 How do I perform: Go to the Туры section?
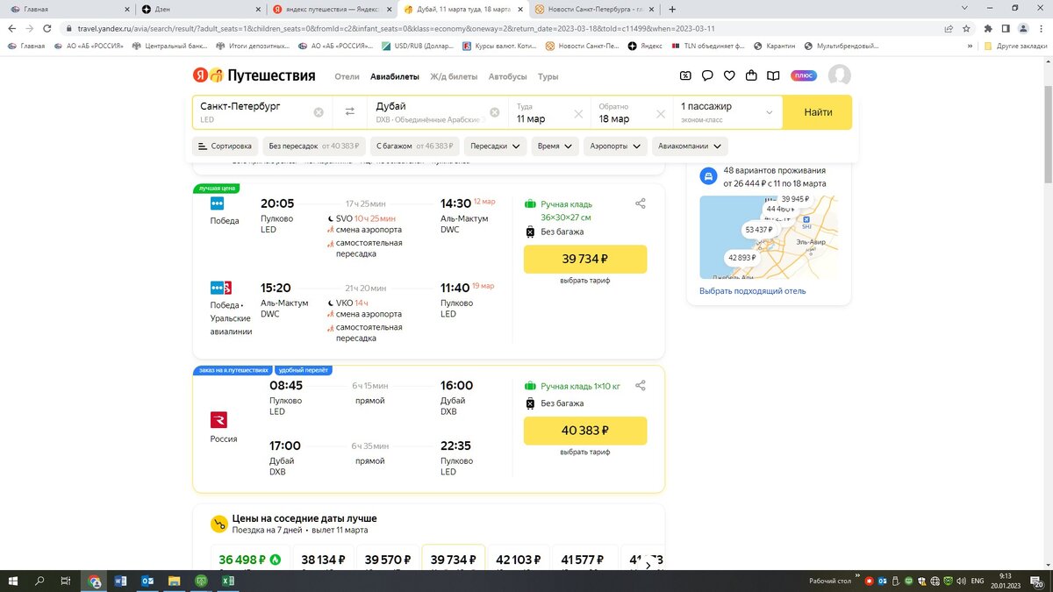click(548, 76)
